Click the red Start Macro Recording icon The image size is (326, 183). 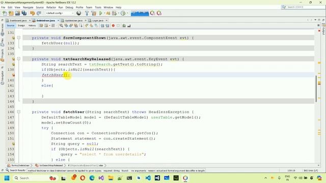(113, 26)
